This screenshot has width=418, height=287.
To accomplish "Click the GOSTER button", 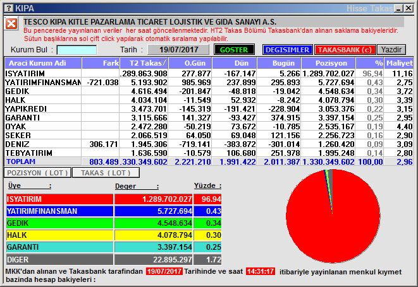I will coord(234,49).
